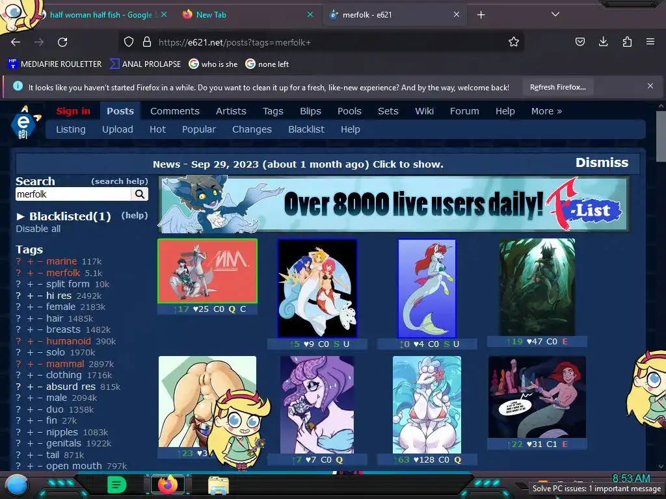Open the Comments section
The height and width of the screenshot is (499, 666).
174,111
